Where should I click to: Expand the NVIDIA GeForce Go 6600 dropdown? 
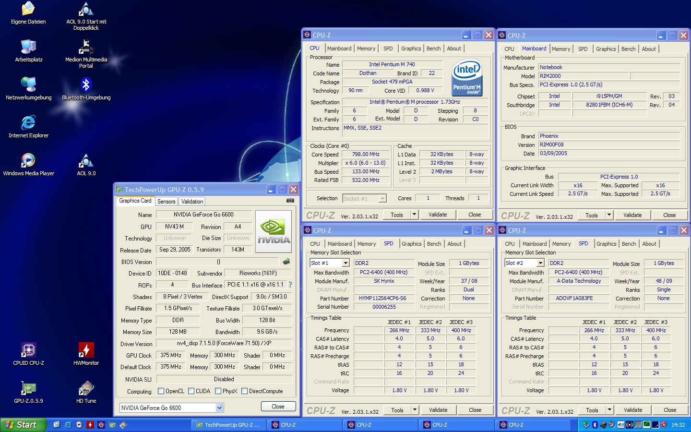[219, 408]
